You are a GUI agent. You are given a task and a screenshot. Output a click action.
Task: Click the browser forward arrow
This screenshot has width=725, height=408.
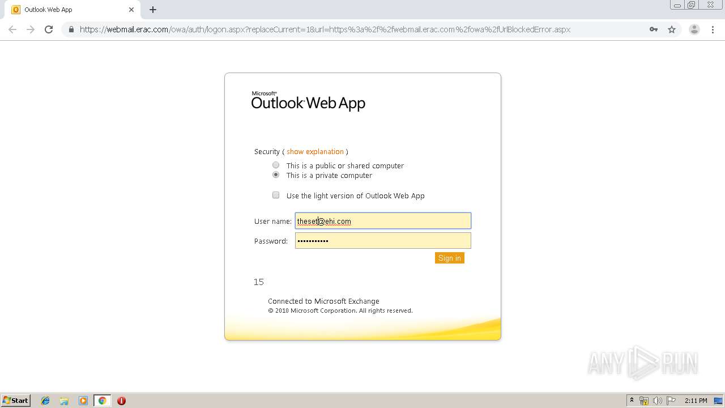click(31, 29)
